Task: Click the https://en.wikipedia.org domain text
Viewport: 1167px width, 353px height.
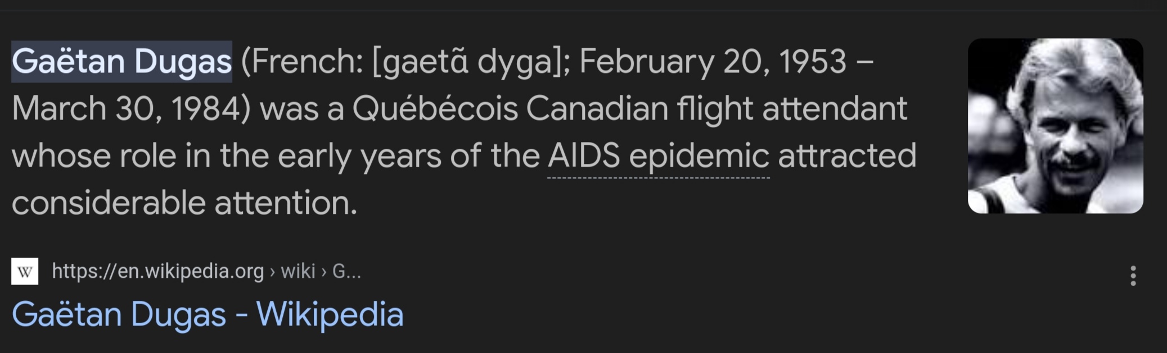Action: coord(158,272)
